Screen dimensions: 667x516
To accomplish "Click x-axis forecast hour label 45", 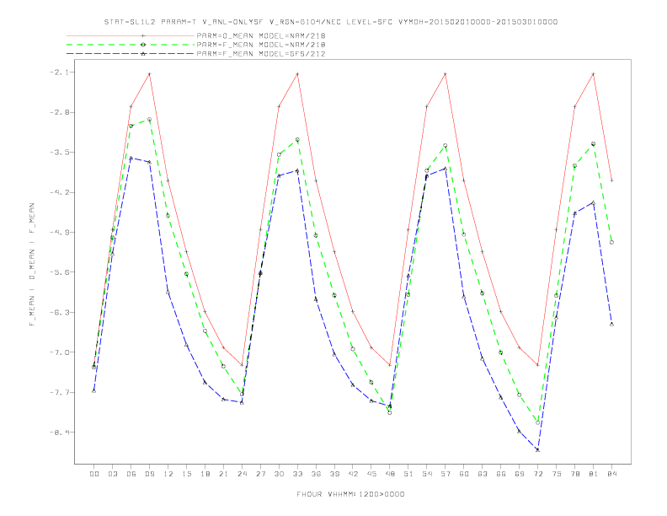I will 371,474.
